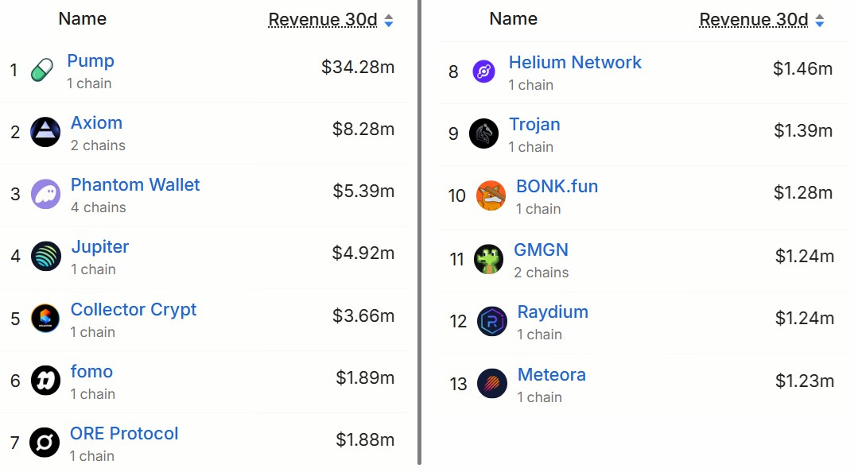Click the Axiom triangle logo

pyautogui.click(x=45, y=132)
